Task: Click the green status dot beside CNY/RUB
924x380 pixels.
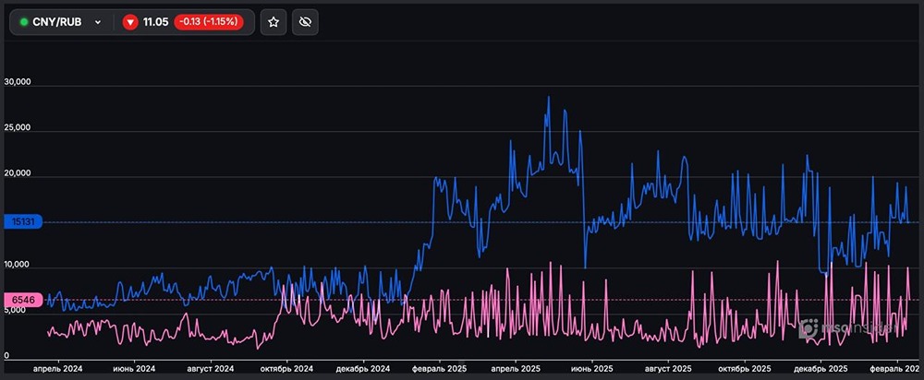Action: [x=24, y=22]
